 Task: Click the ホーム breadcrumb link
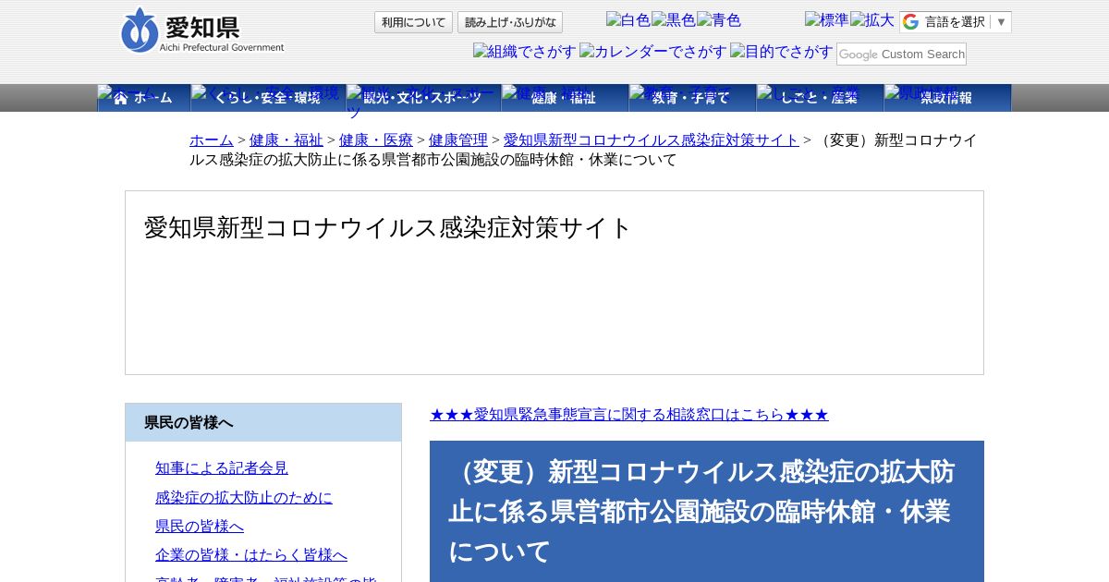click(x=212, y=139)
